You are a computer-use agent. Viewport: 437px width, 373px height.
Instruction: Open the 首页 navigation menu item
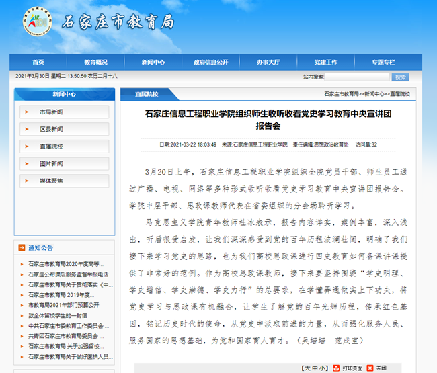coord(38,62)
